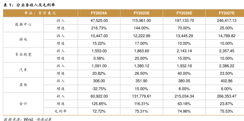This screenshot has width=244, height=121.
Task: Select the 专业视觉 segment label
Action: pos(23,55)
